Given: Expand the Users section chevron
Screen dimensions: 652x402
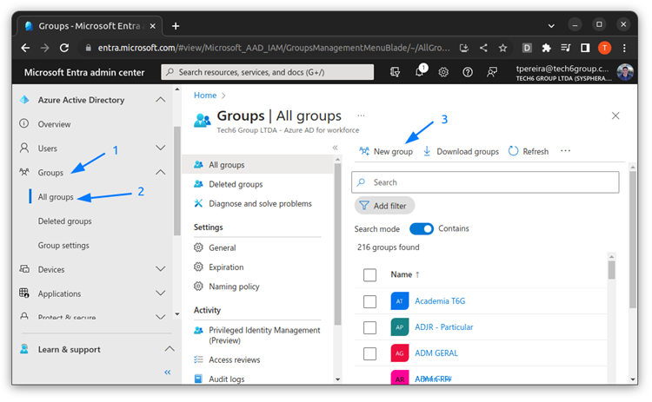Looking at the screenshot, I should (x=160, y=148).
